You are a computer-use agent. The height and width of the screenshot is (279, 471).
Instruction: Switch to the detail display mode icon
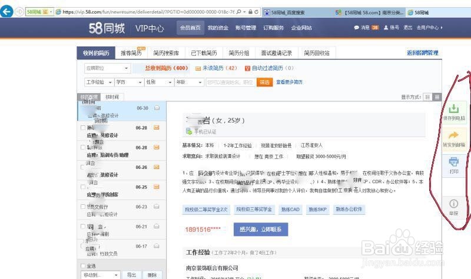[437, 97]
